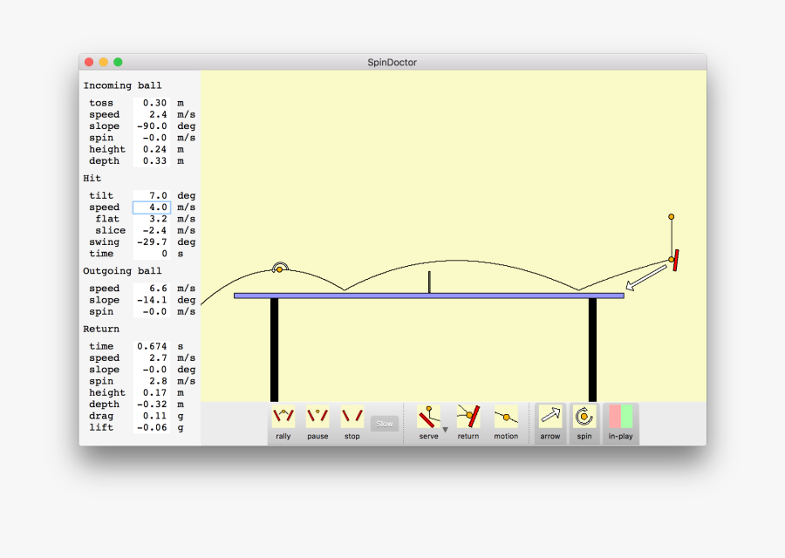Choose the motion mode icon

(x=506, y=418)
